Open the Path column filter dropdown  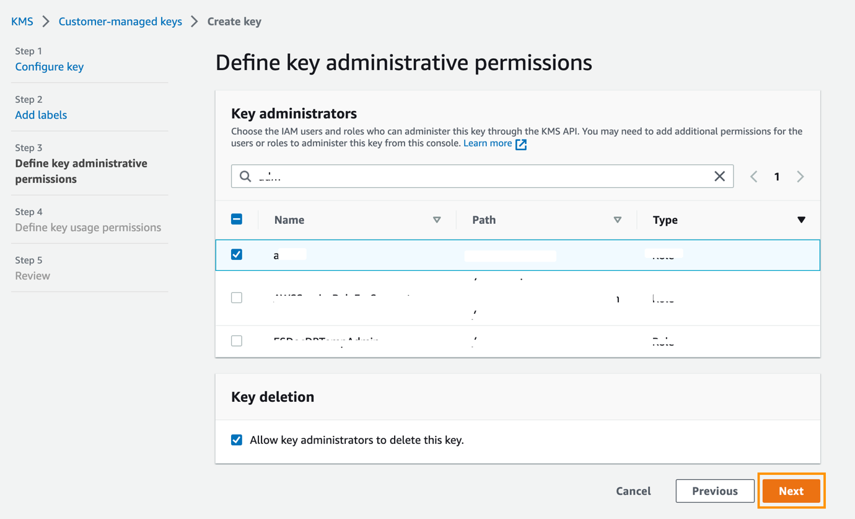click(618, 220)
